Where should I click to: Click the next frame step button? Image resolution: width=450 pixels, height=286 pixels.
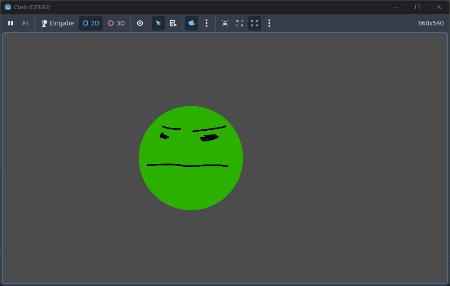coord(25,23)
